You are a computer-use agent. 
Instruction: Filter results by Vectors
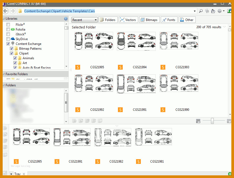click(128, 20)
